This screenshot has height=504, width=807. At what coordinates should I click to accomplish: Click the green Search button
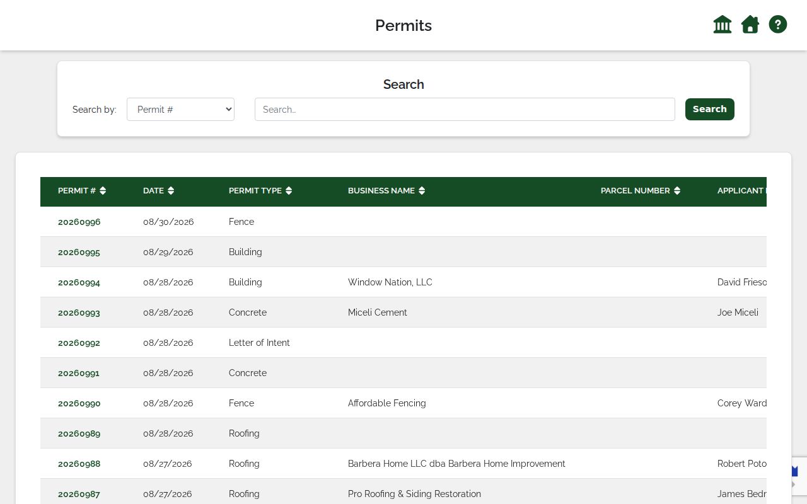(x=710, y=109)
